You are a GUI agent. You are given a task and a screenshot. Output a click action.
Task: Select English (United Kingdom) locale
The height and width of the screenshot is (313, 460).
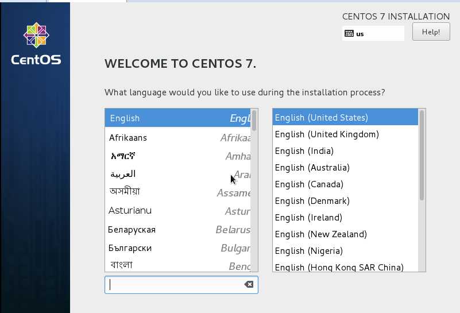coord(345,134)
